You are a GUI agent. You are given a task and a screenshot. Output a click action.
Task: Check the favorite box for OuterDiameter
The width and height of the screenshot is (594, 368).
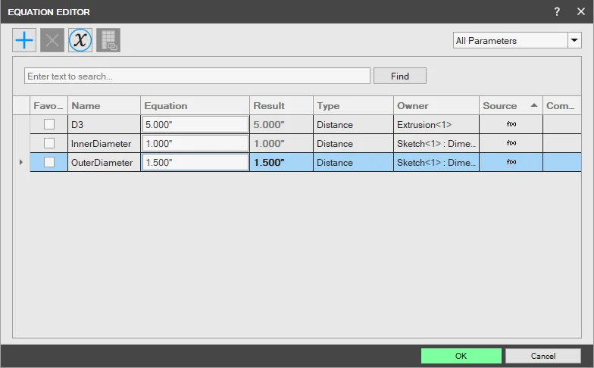49,162
